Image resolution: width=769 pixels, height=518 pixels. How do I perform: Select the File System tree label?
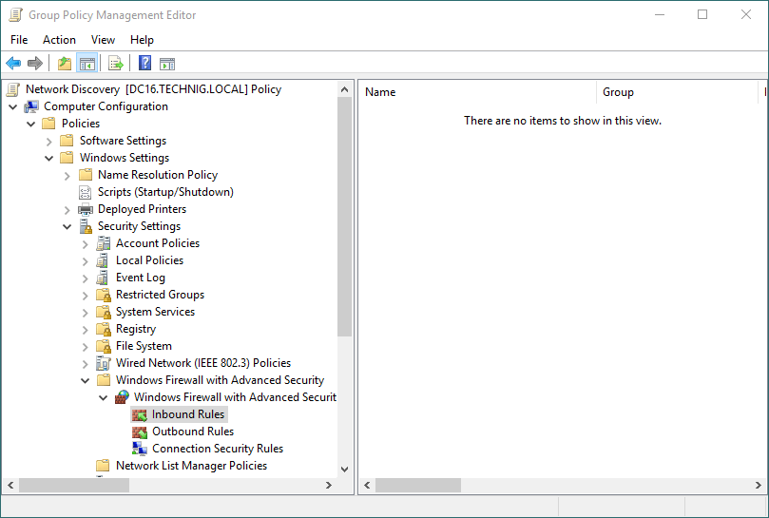click(x=144, y=346)
